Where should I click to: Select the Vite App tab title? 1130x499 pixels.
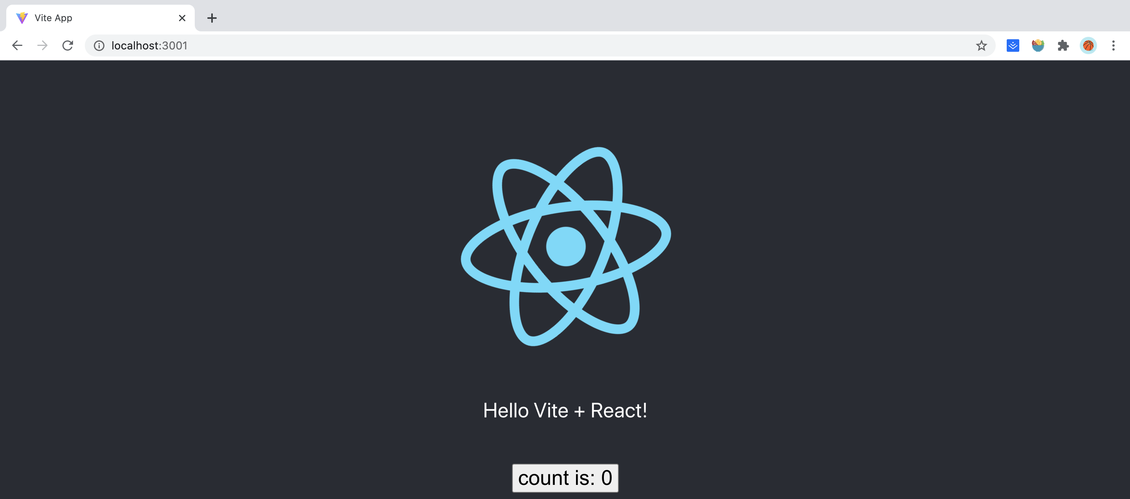coord(53,18)
